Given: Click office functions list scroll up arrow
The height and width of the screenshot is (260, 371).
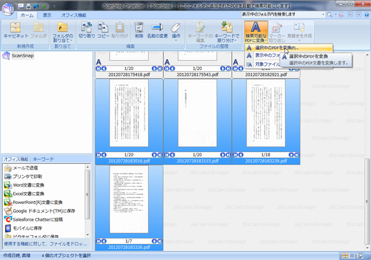Looking at the screenshot, I should (87, 167).
